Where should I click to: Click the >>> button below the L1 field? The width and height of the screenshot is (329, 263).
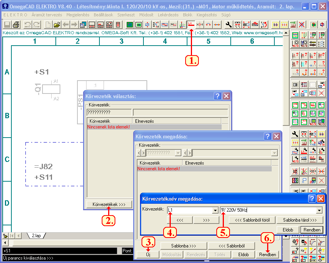[x=206, y=220]
